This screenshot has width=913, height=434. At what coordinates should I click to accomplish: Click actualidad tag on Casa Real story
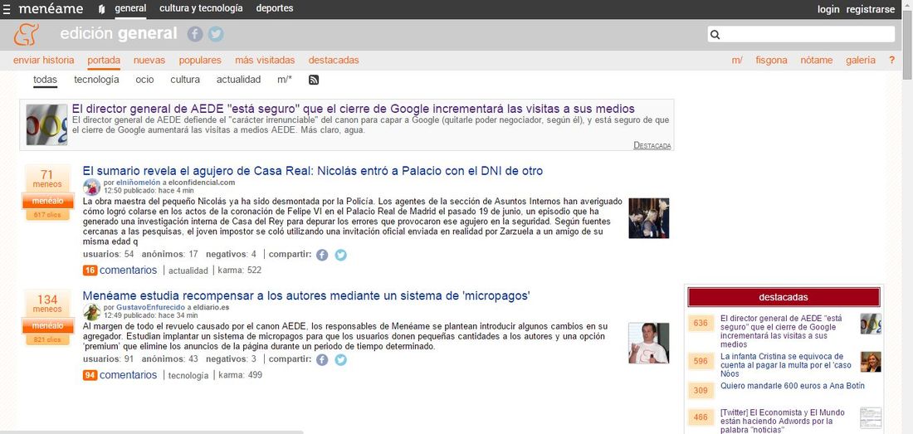(188, 271)
